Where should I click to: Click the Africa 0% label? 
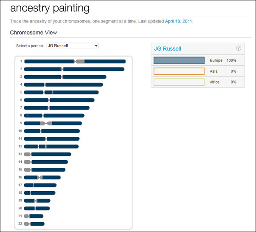[223, 82]
